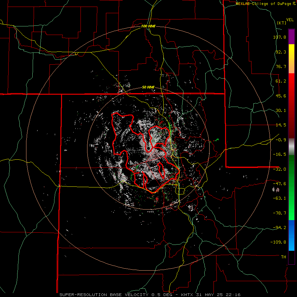Select the -0.9 velocity scale value
The image size is (297, 297).
pos(281,140)
